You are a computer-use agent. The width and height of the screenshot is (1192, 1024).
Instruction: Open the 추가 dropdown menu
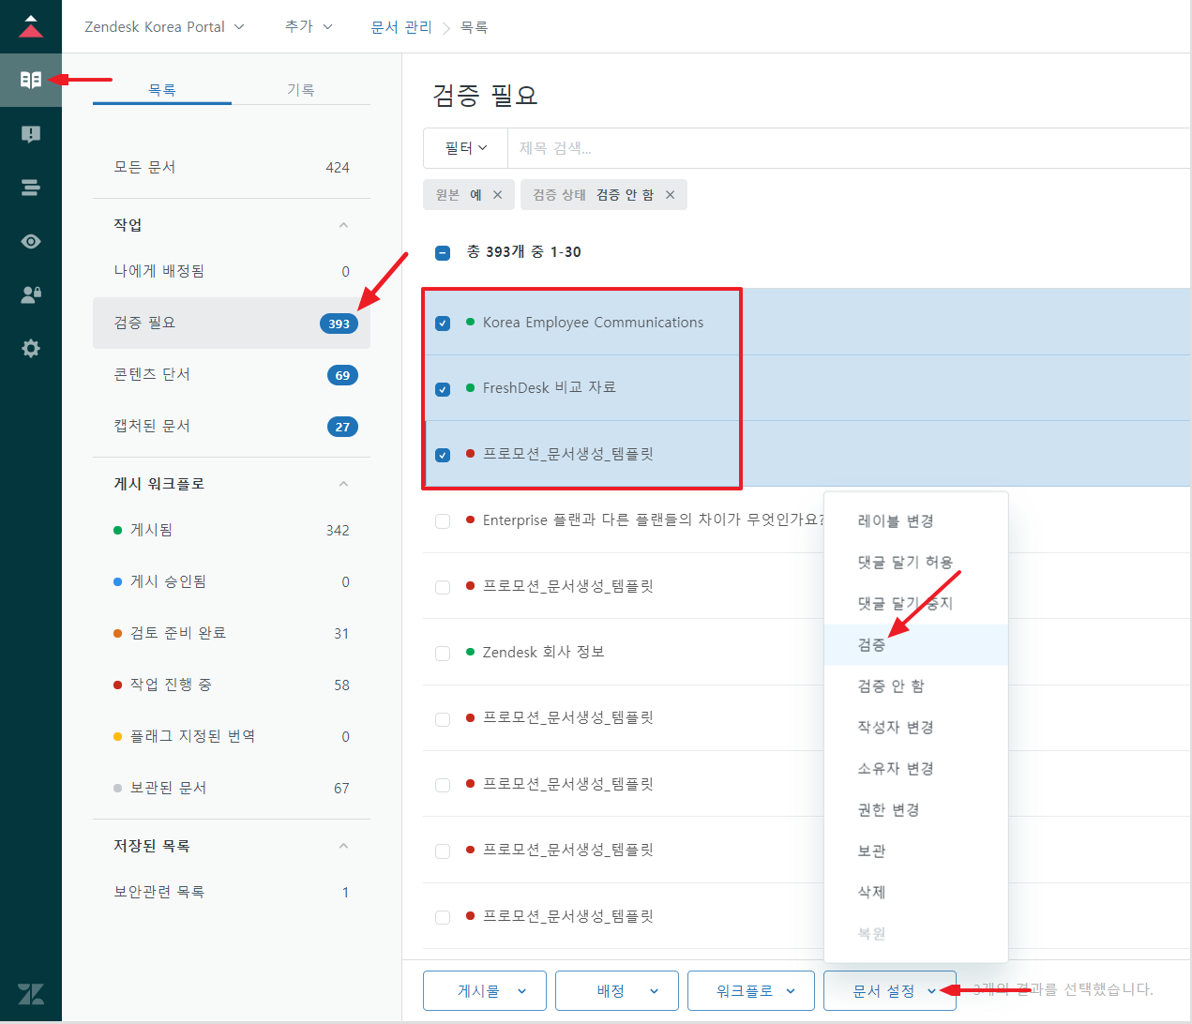pyautogui.click(x=309, y=26)
